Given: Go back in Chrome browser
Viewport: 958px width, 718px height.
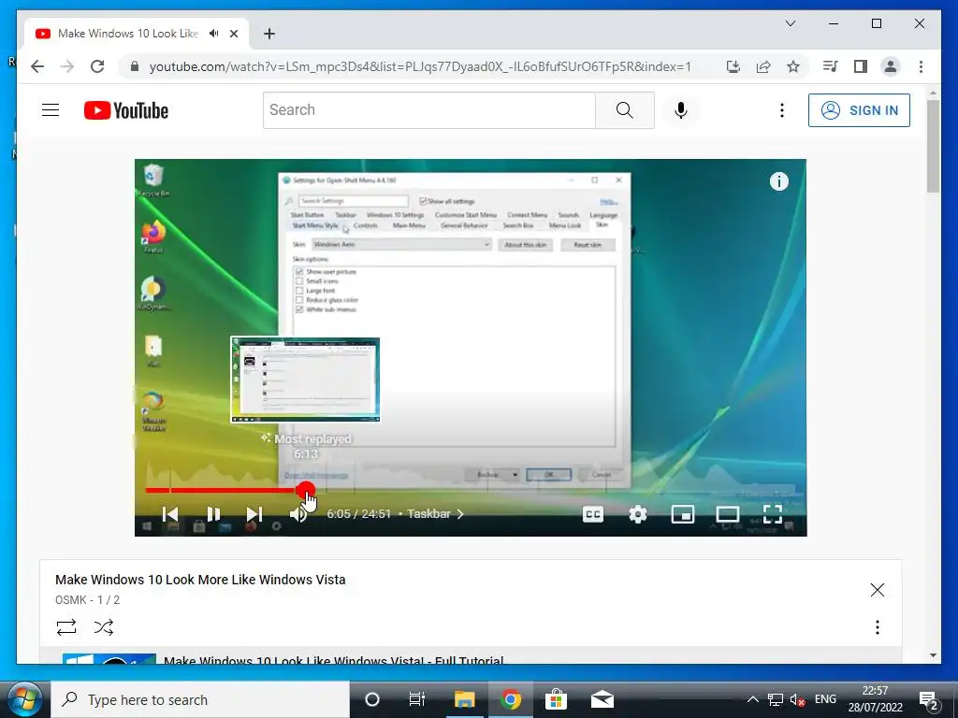Looking at the screenshot, I should 37,66.
